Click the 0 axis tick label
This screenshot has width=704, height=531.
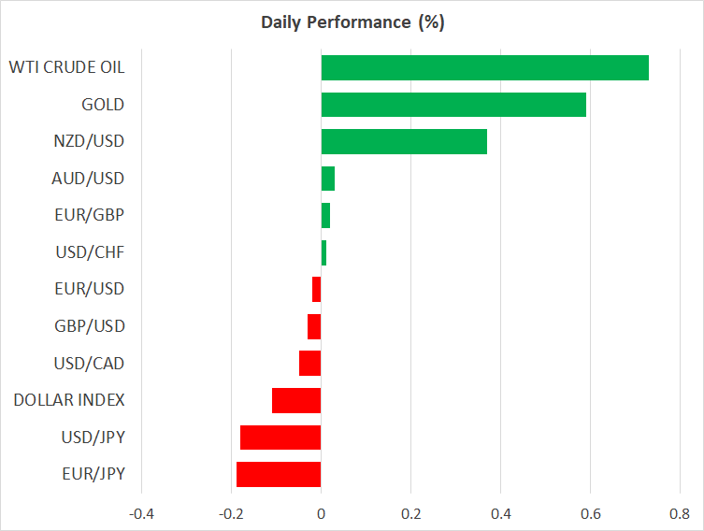point(321,513)
